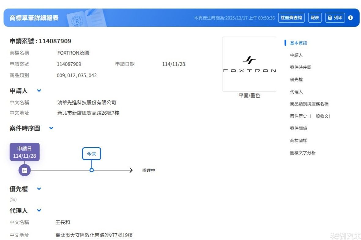Click the FOXTRON trademark image thumbnail
This screenshot has width=361, height=240.
[249, 64]
